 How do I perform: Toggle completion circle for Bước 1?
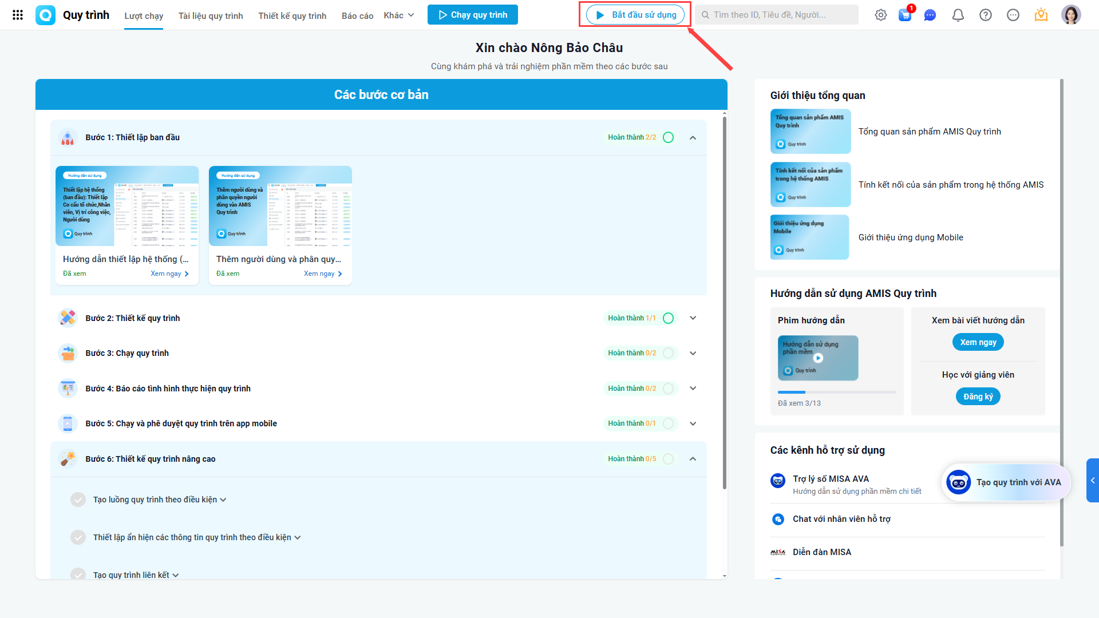[668, 137]
